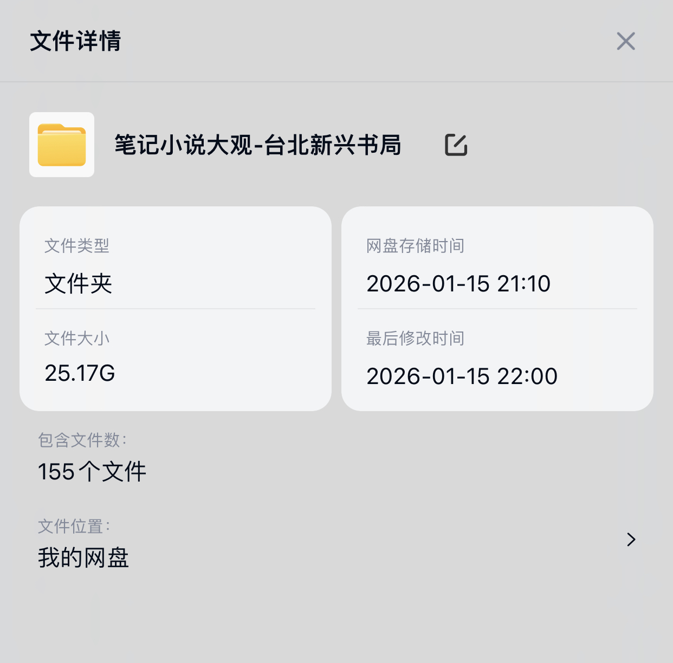
Task: Click the divider line under 文件夹
Action: point(176,309)
